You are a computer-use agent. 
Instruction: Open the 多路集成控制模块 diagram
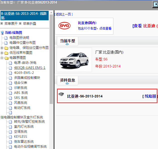[x=27, y=78]
